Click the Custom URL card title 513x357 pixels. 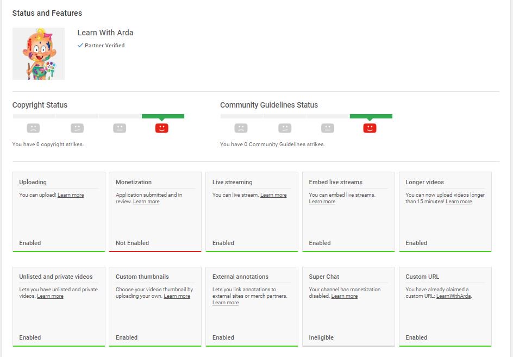pos(422,277)
